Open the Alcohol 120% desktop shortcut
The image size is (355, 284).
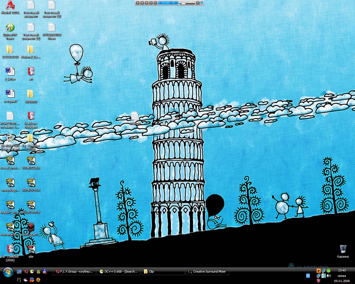click(10, 7)
